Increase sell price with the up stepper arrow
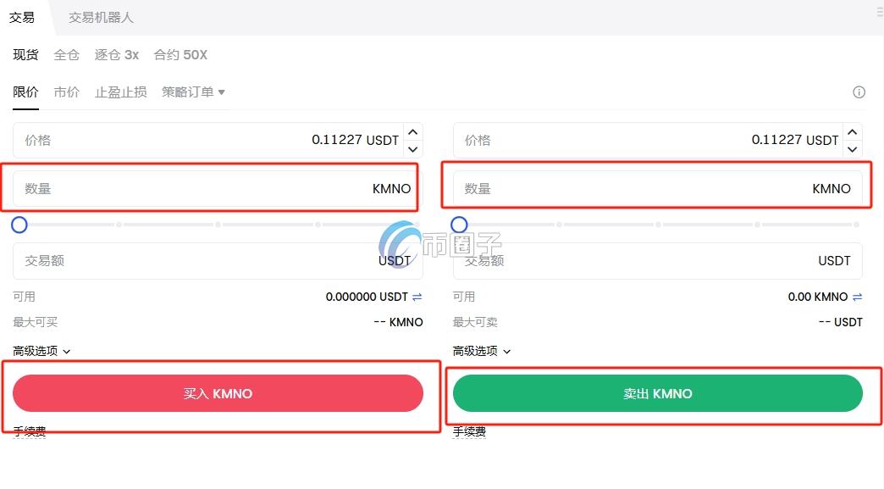The height and width of the screenshot is (489, 884). pyautogui.click(x=852, y=131)
